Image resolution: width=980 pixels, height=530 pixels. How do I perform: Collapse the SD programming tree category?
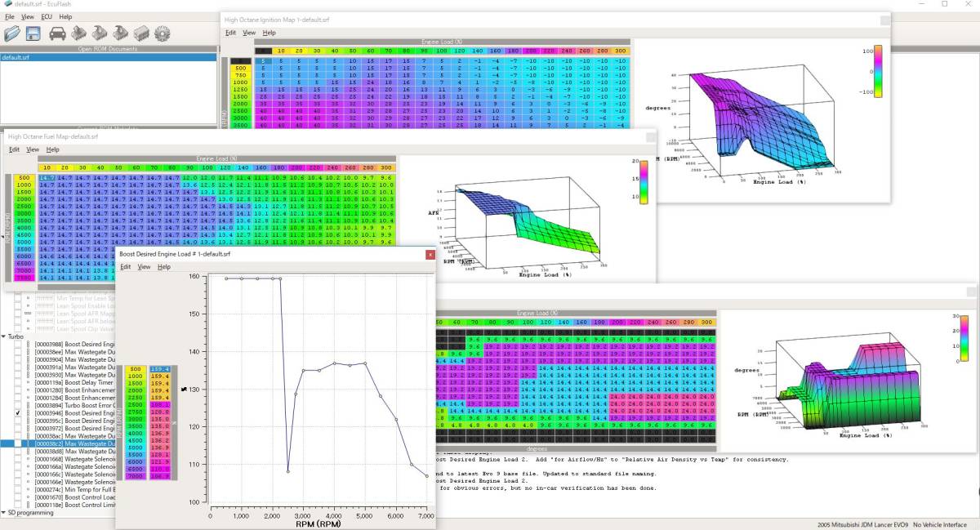click(x=4, y=513)
